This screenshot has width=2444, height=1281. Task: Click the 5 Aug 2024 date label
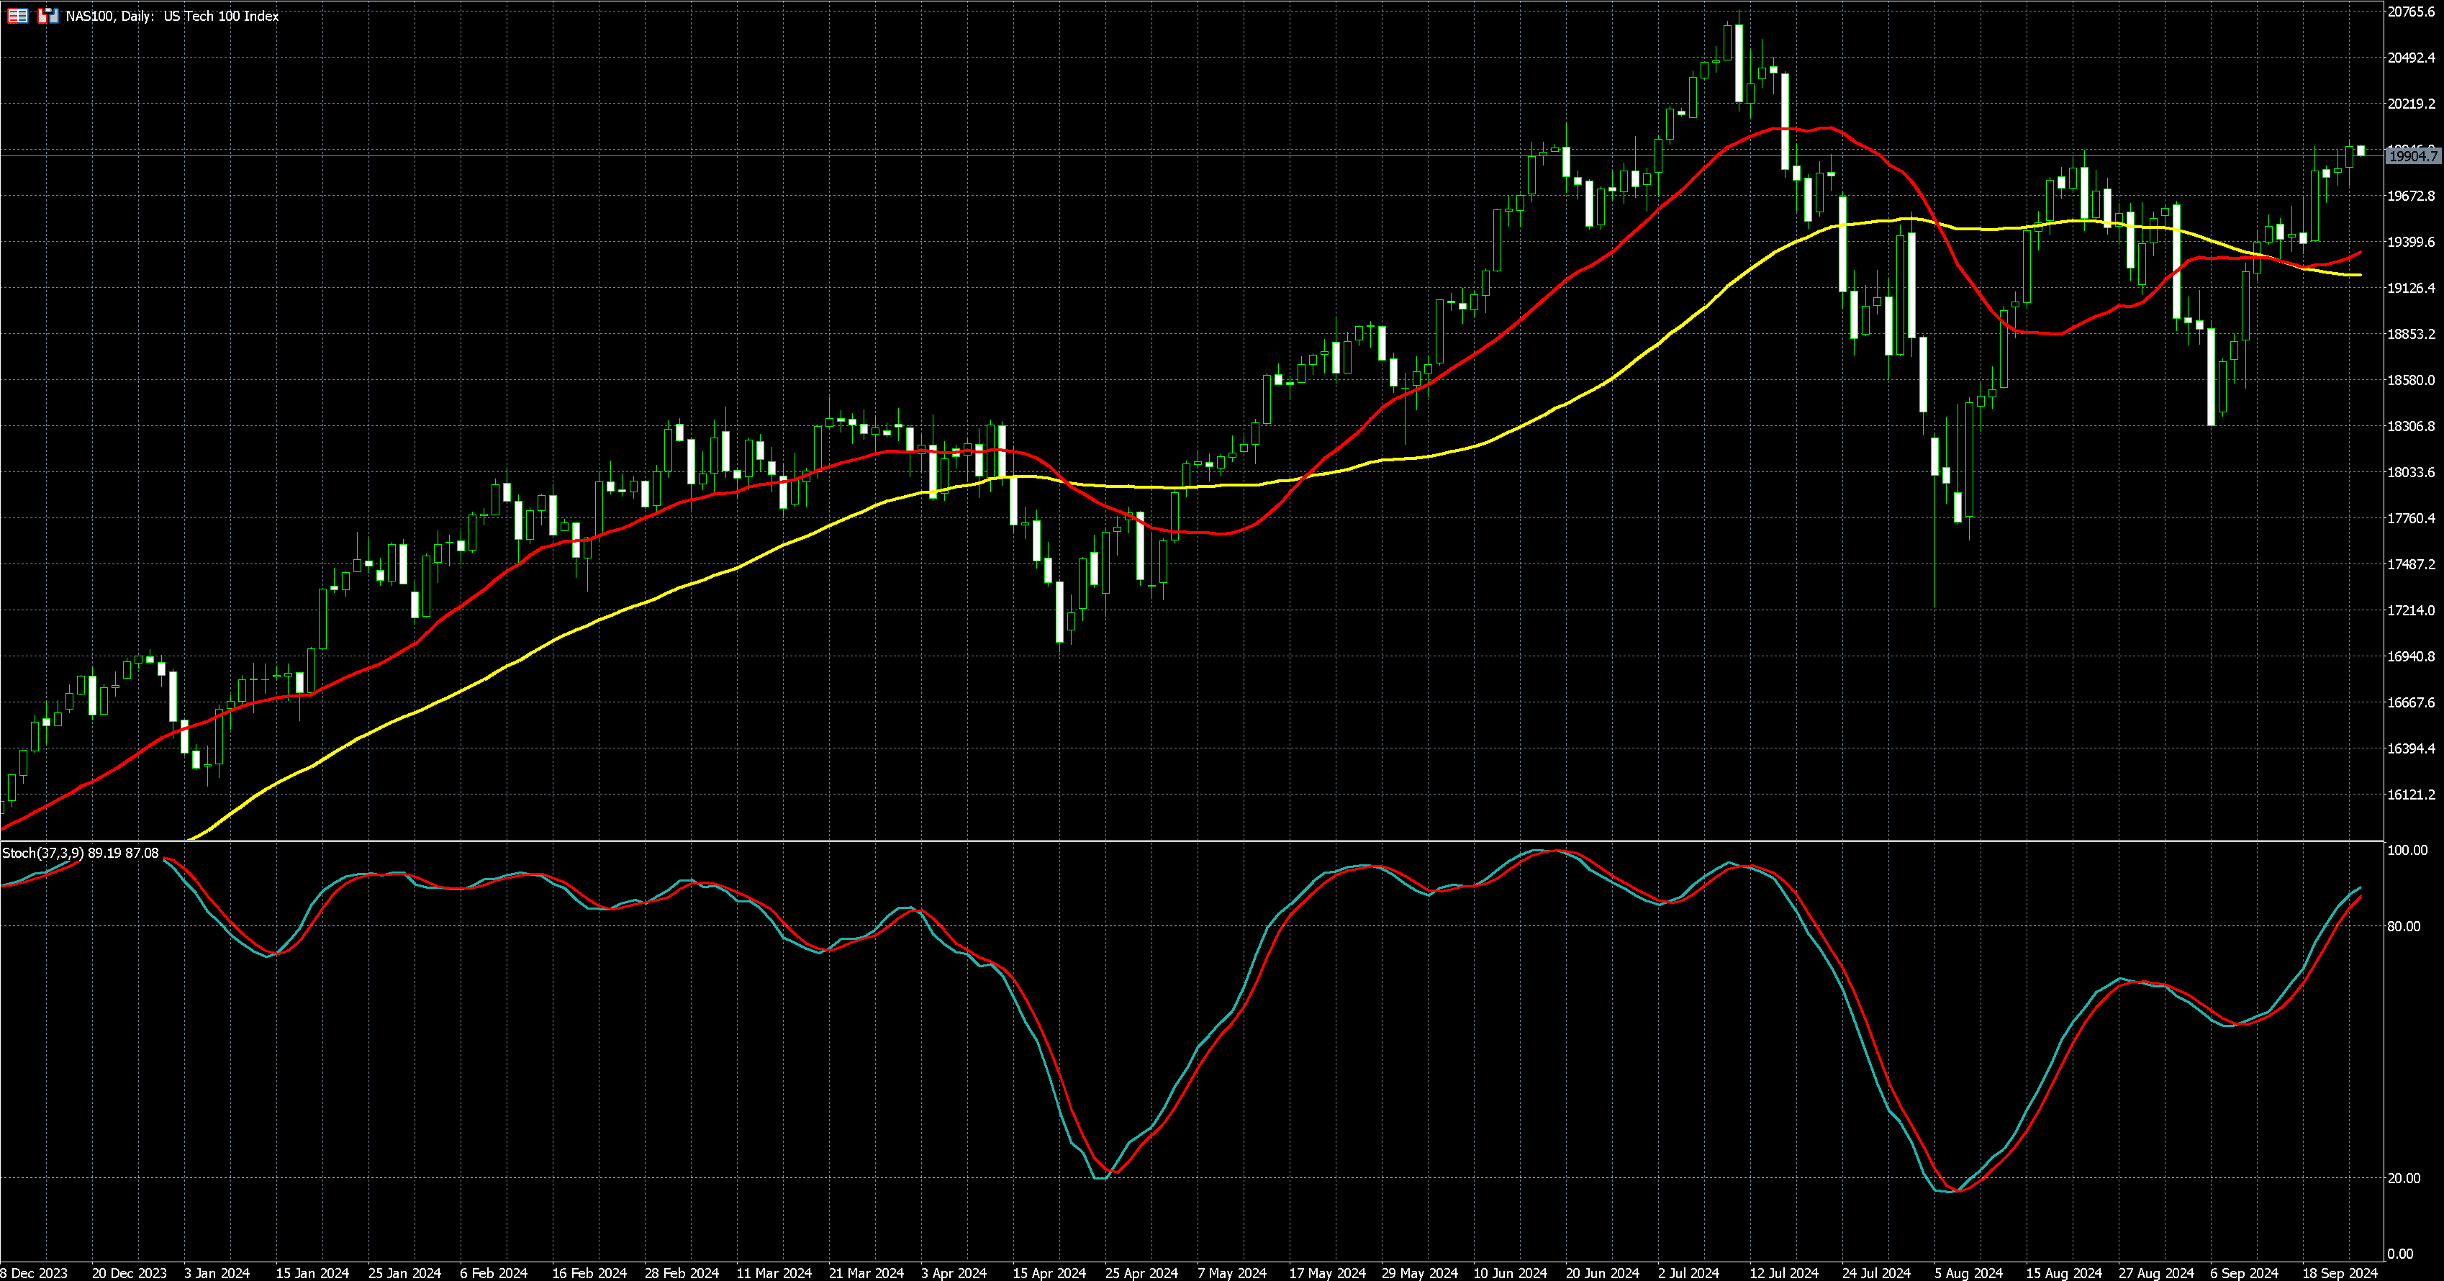coord(1968,1272)
